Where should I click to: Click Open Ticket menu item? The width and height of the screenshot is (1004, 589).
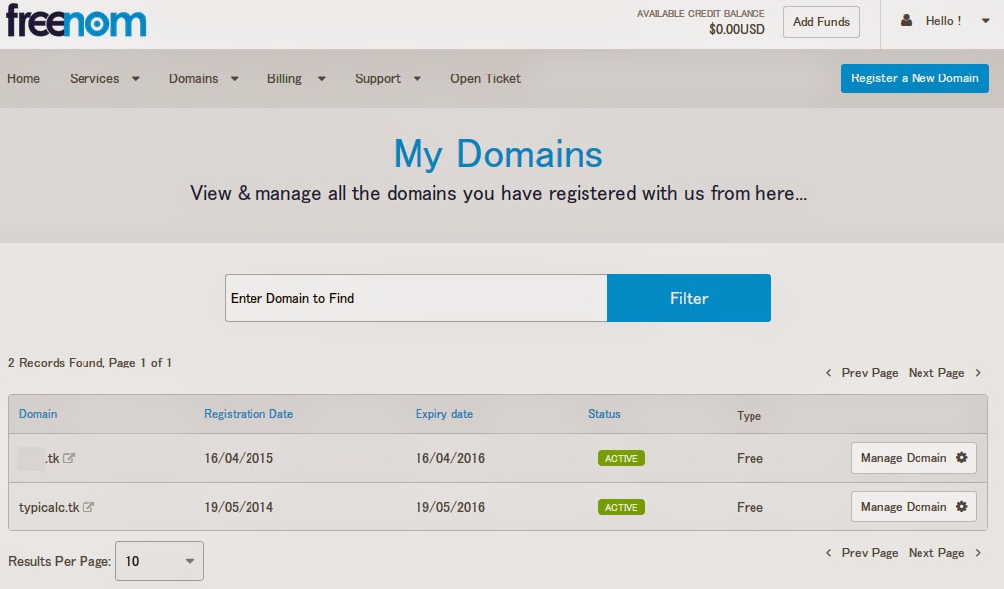[x=485, y=78]
